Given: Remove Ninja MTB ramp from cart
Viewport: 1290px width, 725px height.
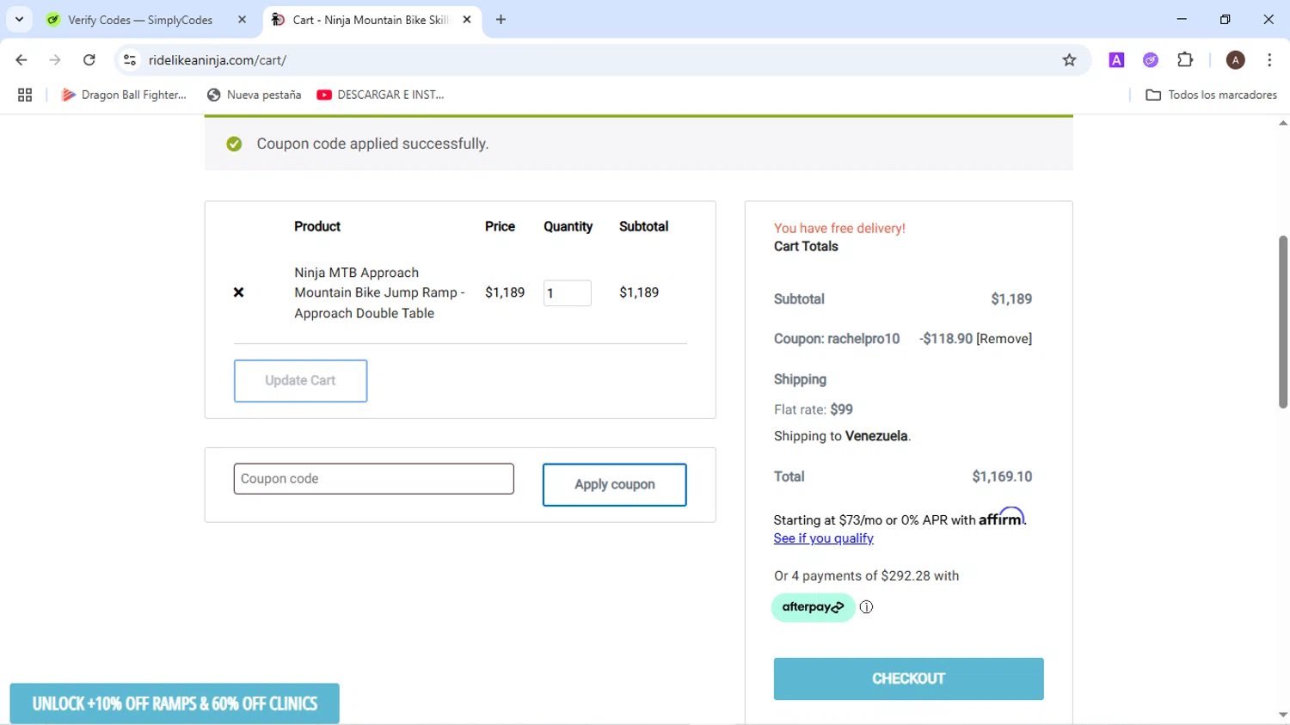Looking at the screenshot, I should 239,292.
